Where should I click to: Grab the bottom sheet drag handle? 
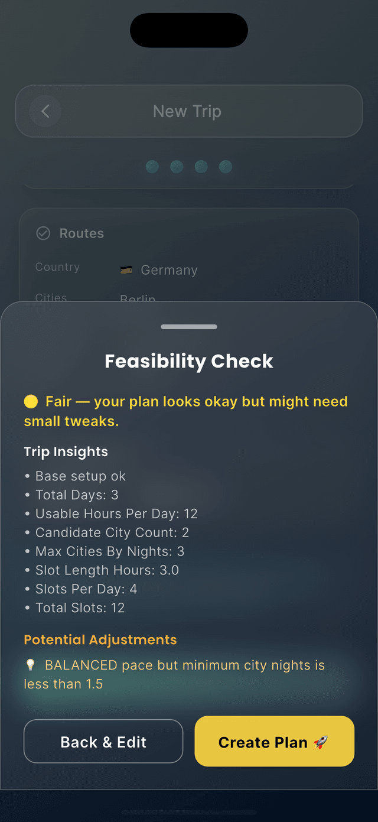point(189,327)
